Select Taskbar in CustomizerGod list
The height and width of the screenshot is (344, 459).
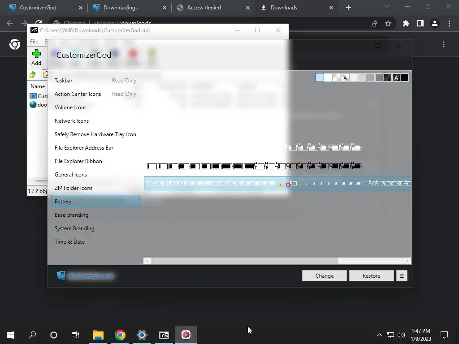[x=95, y=81]
